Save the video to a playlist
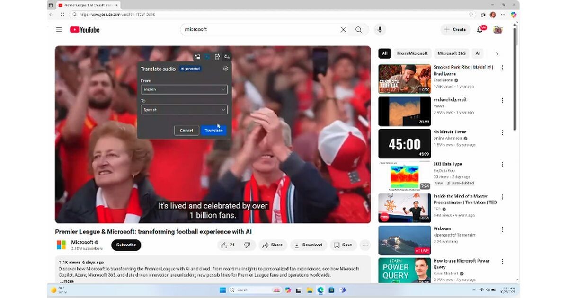568x298 pixels. pos(343,245)
